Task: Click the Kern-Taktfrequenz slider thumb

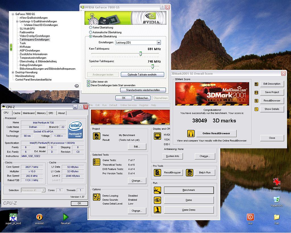Action: tap(140, 54)
